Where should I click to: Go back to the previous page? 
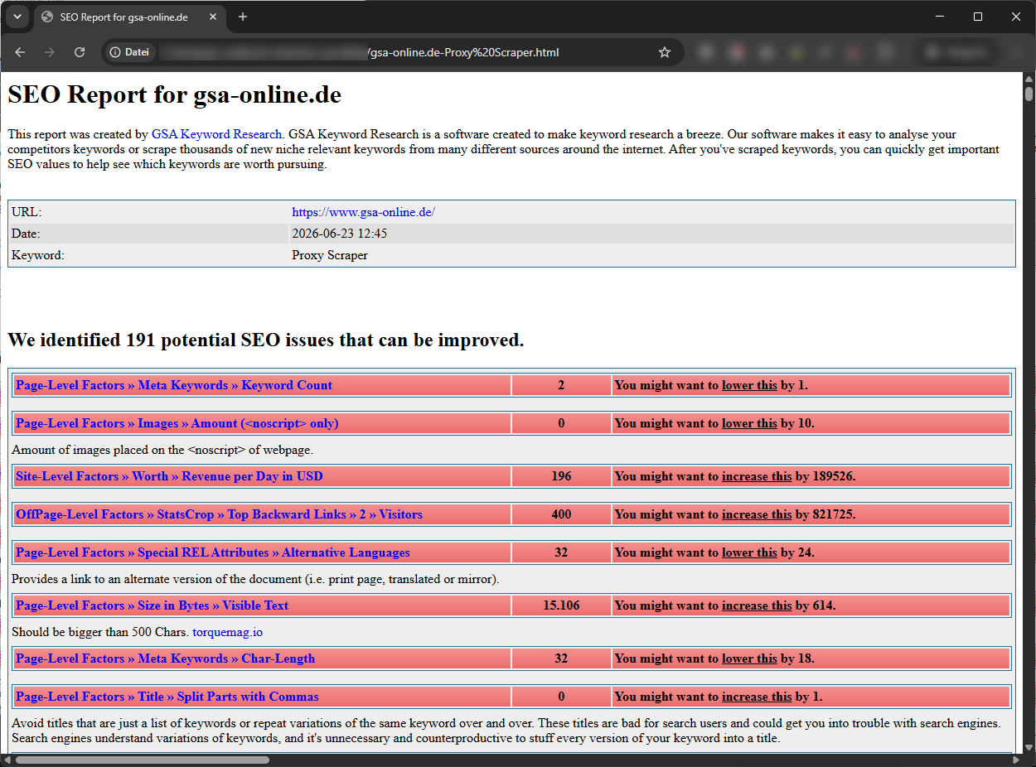[x=20, y=52]
